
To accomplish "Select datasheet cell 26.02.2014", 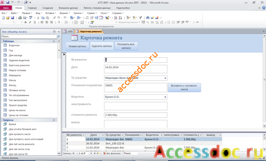I will coord(95,143).
